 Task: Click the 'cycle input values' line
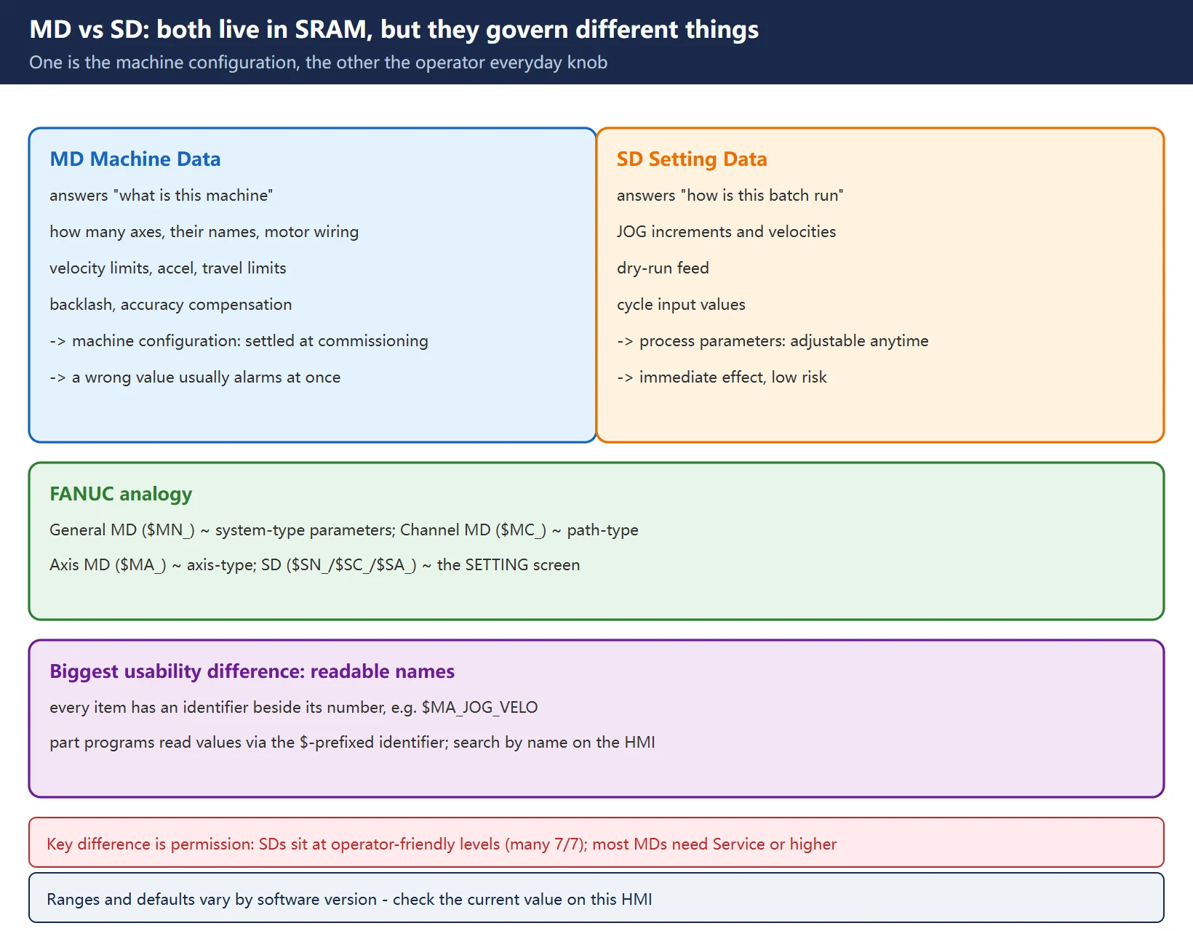[681, 305]
